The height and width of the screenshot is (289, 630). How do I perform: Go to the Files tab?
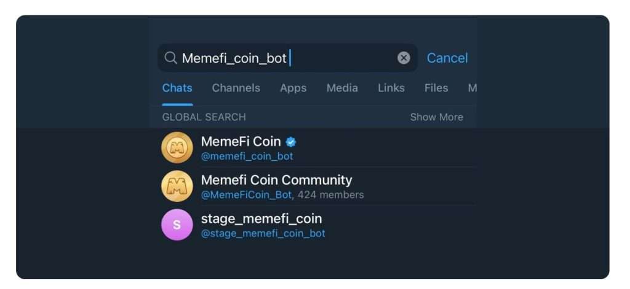[x=436, y=88]
